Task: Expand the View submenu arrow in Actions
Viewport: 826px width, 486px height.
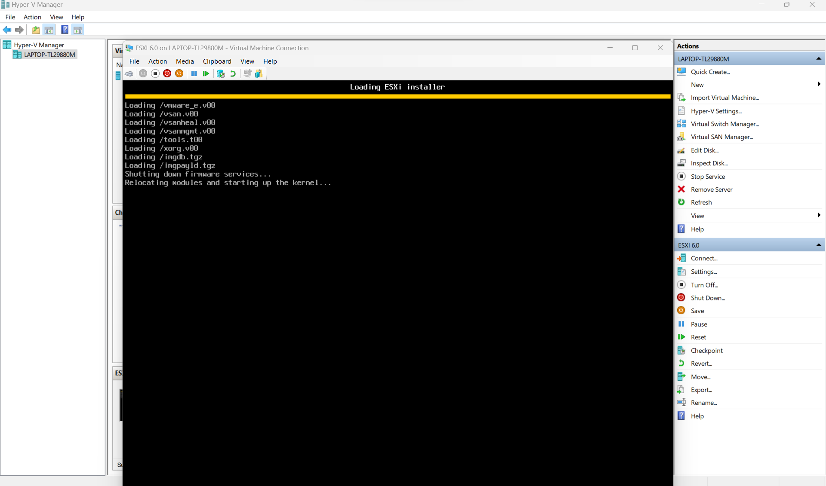Action: (819, 215)
